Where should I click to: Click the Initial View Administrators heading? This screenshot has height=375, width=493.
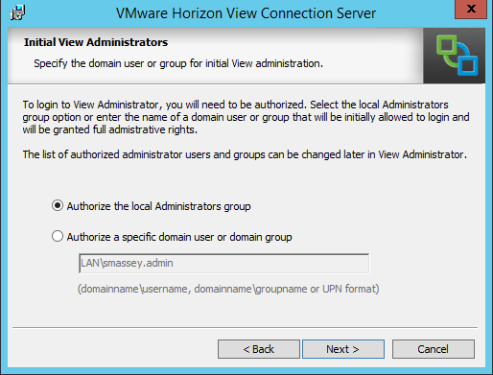[x=96, y=42]
